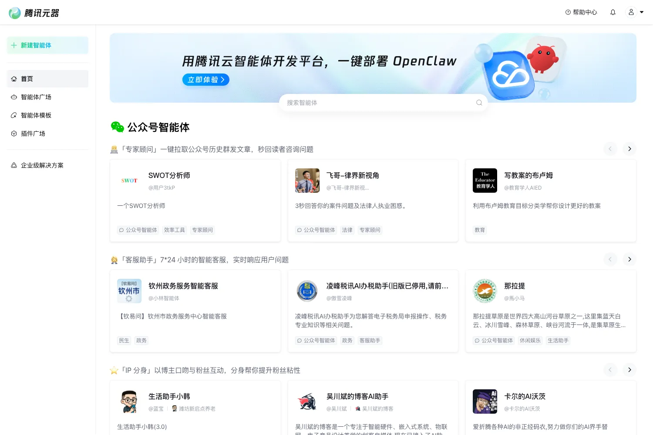Open the user account avatar menu
The image size is (653, 435).
click(x=631, y=12)
